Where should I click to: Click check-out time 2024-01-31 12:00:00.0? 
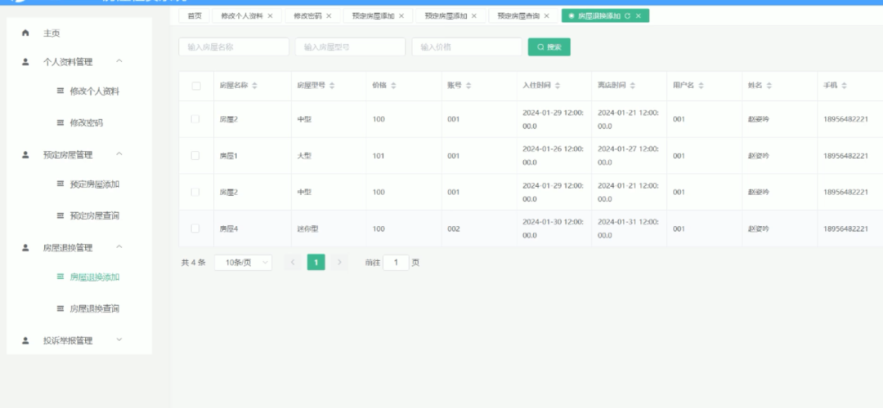tap(629, 228)
